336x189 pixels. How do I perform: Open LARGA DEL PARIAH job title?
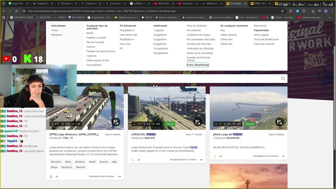coord(143,134)
